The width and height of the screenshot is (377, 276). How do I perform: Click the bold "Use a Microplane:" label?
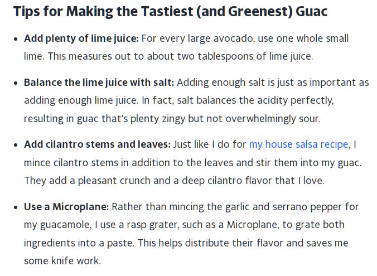tap(66, 207)
